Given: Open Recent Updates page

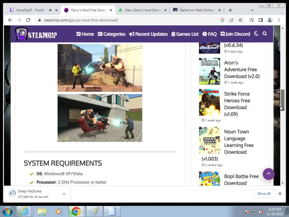Looking at the screenshot, I should (148, 34).
